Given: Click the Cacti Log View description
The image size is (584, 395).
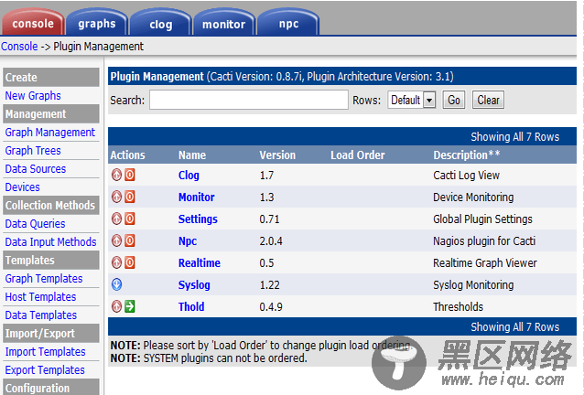Looking at the screenshot, I should tap(466, 176).
